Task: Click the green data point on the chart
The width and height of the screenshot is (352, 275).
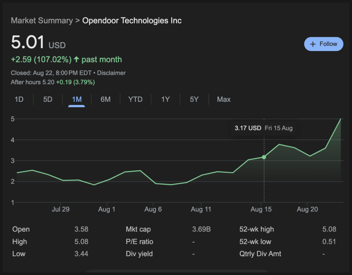Action: coord(264,157)
